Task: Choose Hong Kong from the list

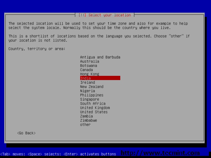Action: tap(90, 74)
